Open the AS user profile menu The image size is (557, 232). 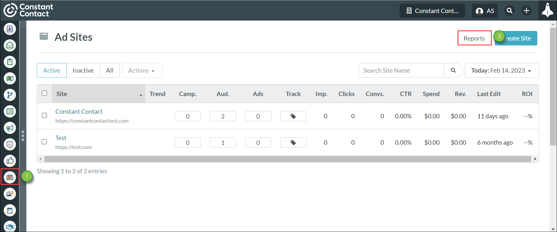tap(485, 11)
